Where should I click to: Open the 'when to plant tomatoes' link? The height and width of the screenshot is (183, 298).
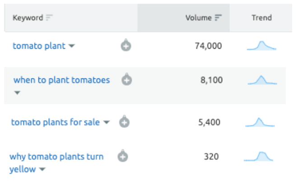click(61, 80)
